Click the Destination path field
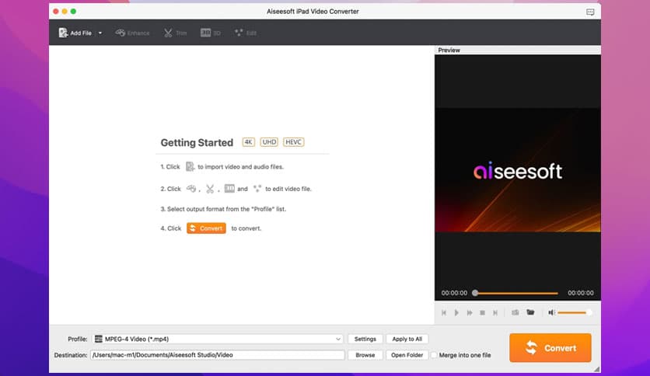This screenshot has width=650, height=376. point(217,355)
